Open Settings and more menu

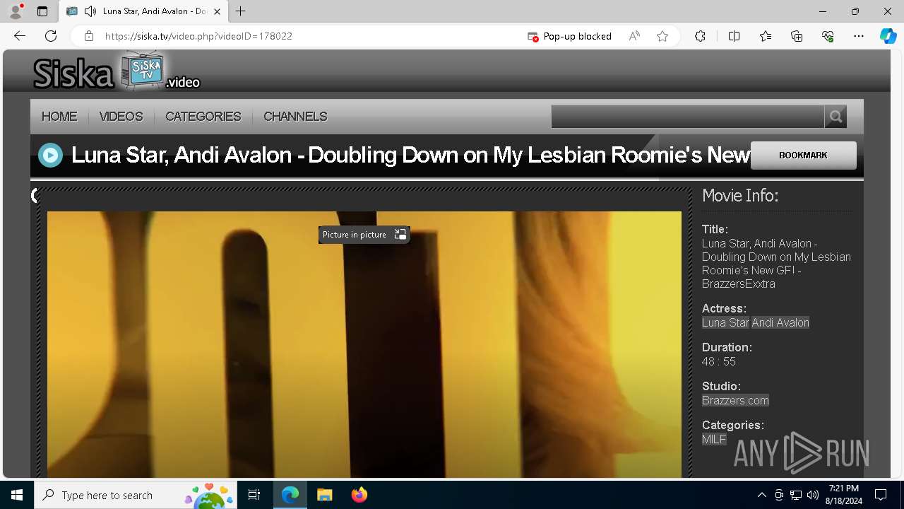tap(859, 36)
